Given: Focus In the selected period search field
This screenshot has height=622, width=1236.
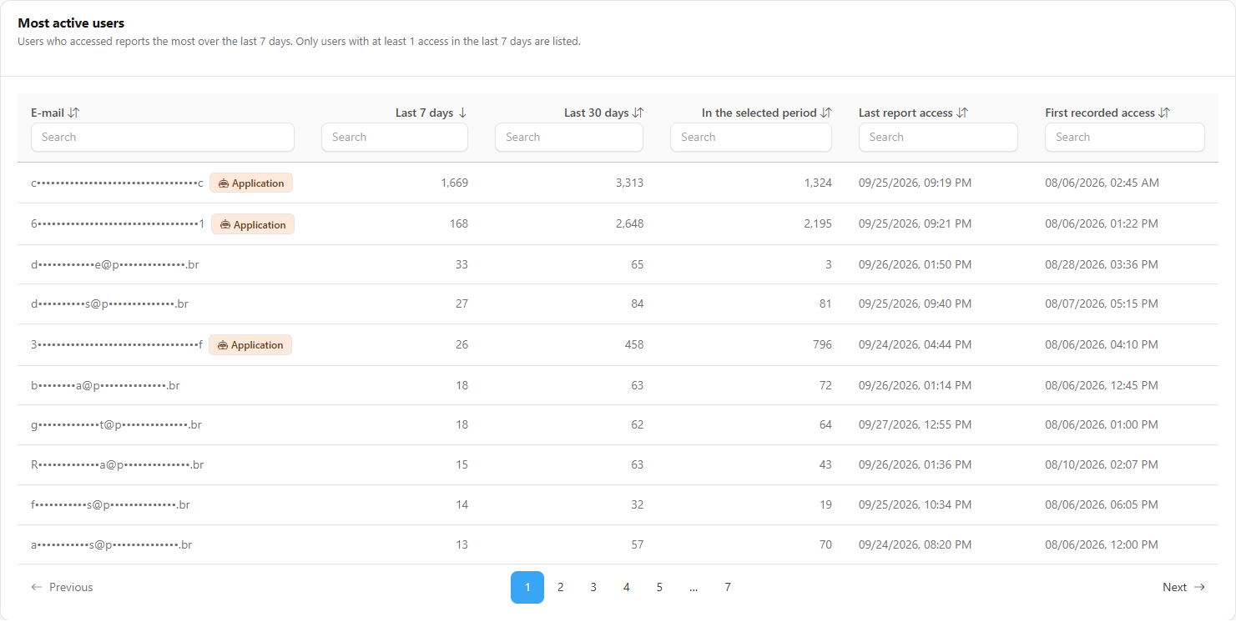Looking at the screenshot, I should coord(751,138).
